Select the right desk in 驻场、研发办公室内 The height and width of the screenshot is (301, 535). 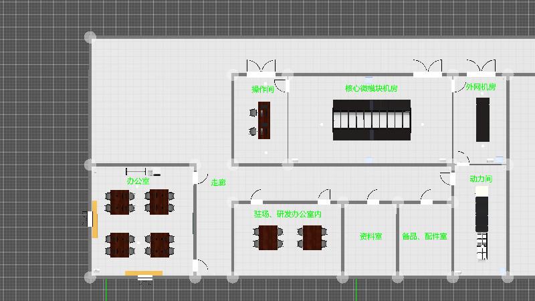pyautogui.click(x=312, y=237)
